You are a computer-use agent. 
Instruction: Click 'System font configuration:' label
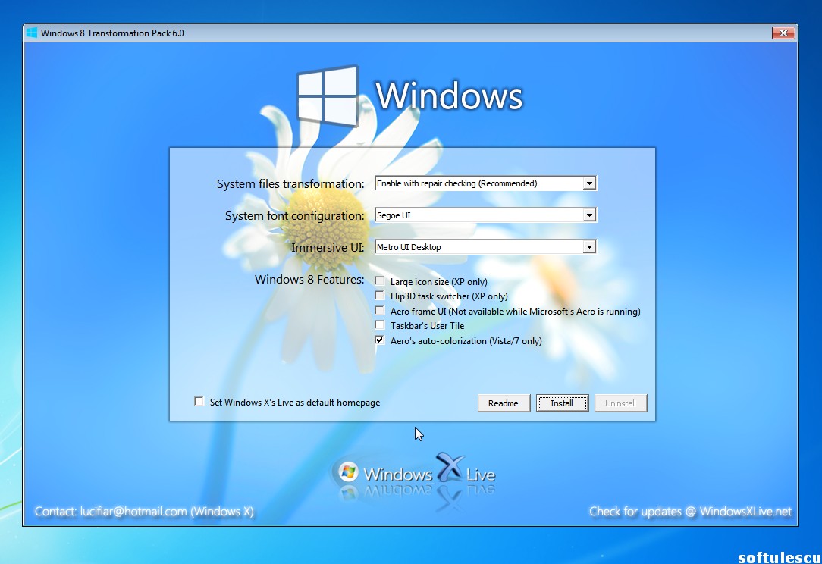(295, 216)
